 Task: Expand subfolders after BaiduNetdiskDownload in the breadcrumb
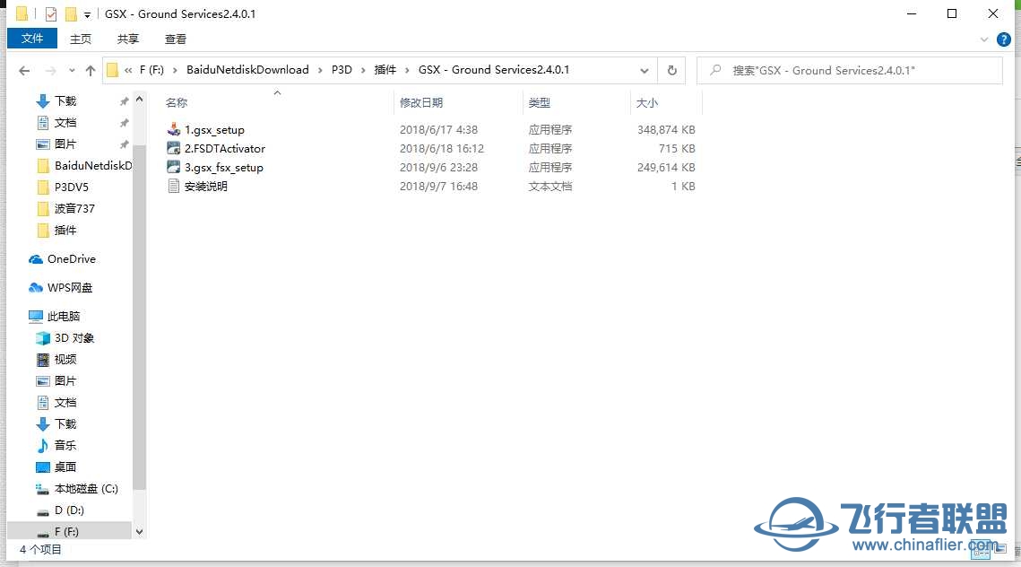(320, 70)
